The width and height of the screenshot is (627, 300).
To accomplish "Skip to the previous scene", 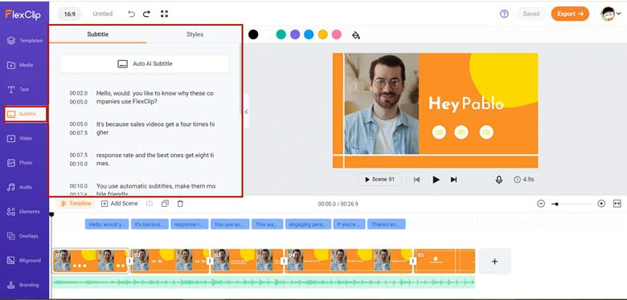I will pyautogui.click(x=416, y=180).
